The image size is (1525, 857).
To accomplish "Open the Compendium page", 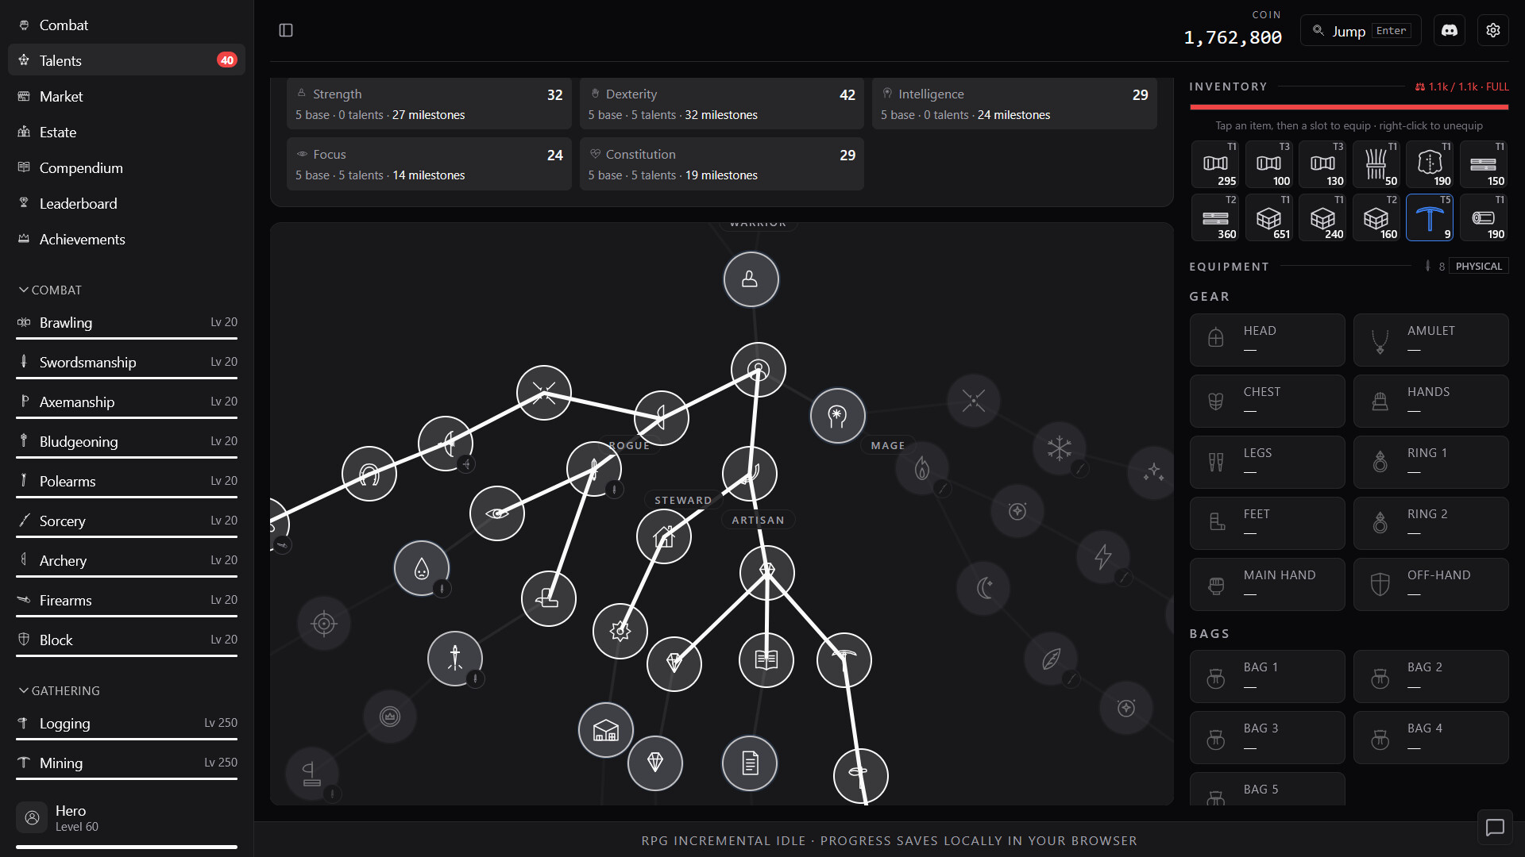I will click(x=127, y=168).
